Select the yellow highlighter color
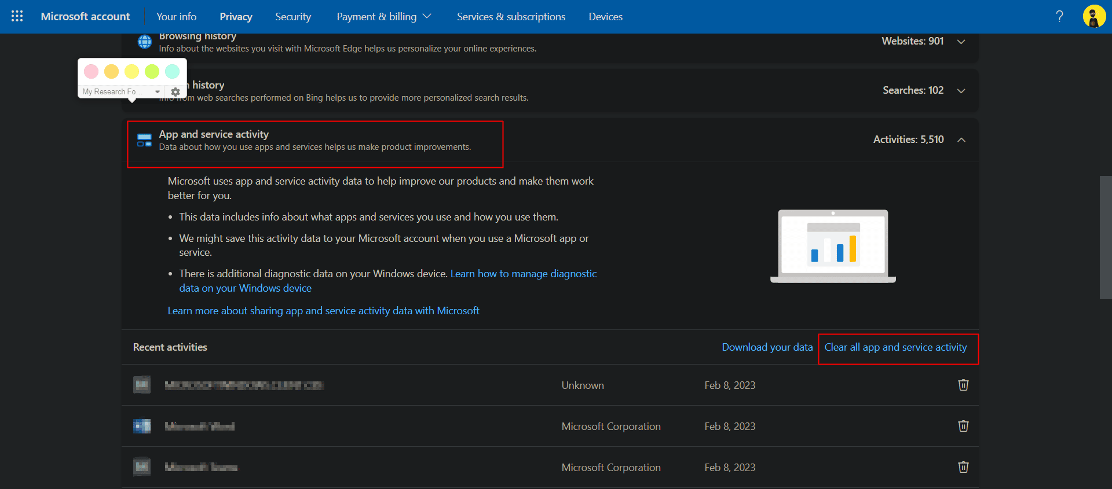Screen dimensions: 1112x489 132,71
